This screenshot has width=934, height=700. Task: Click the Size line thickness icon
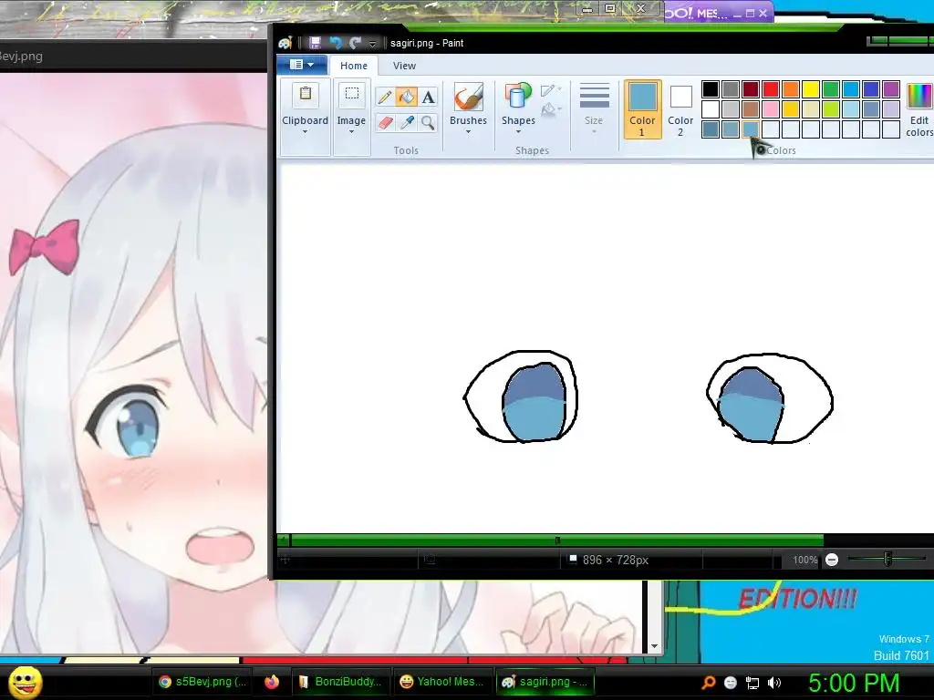click(594, 96)
